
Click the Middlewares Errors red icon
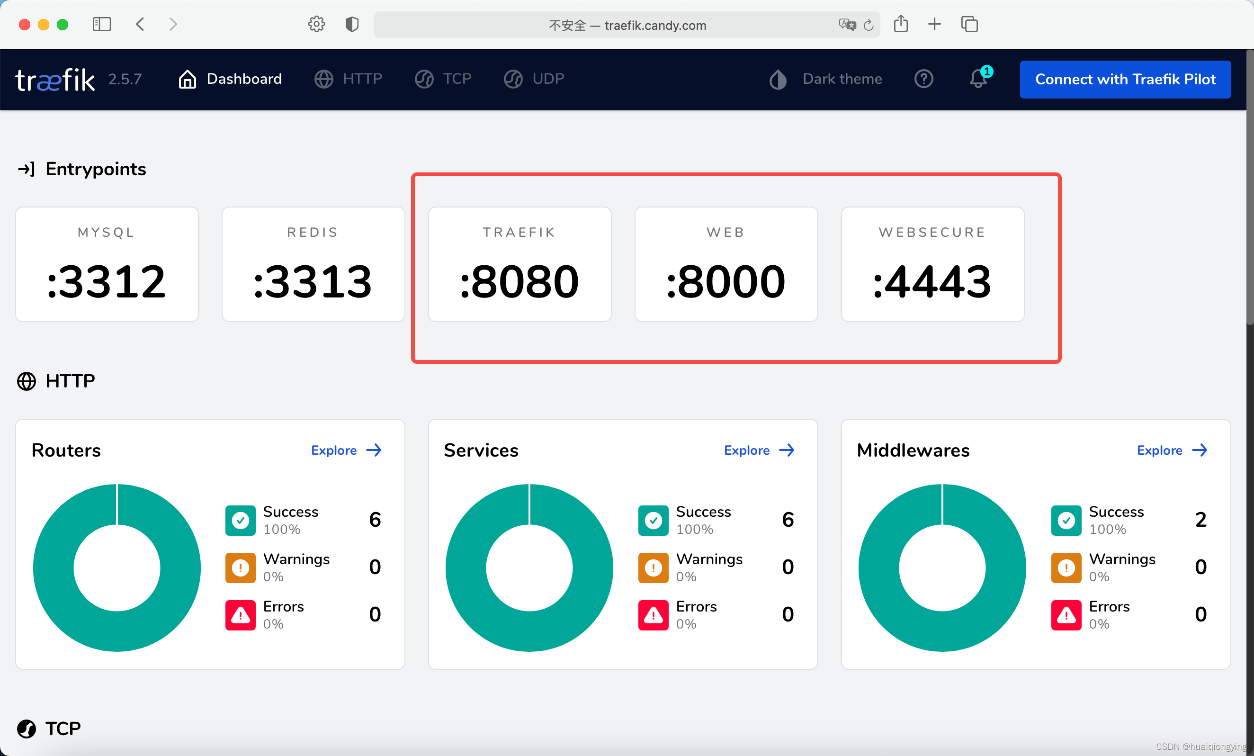point(1066,615)
